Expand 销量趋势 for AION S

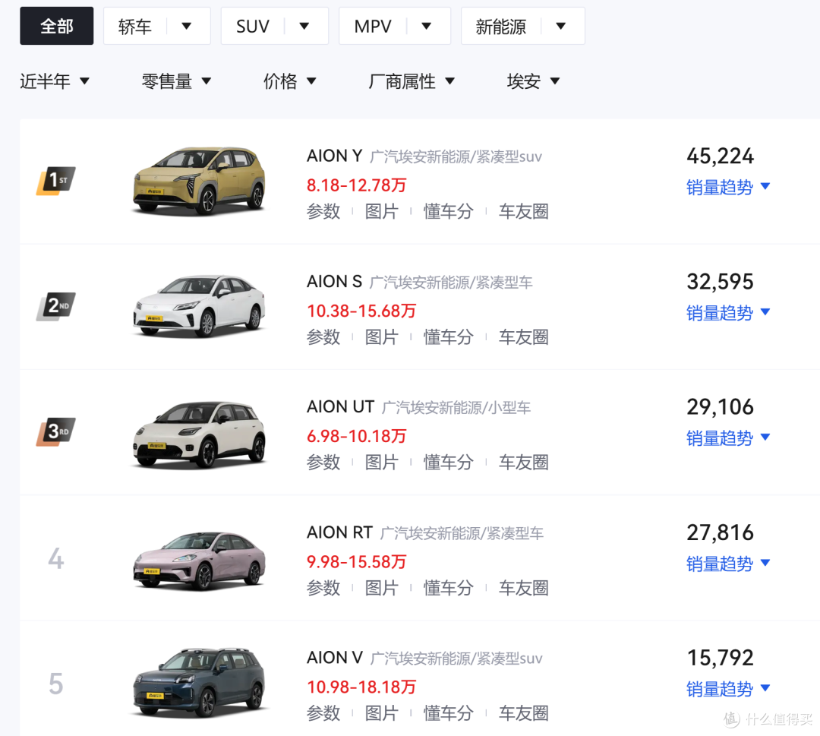point(728,312)
